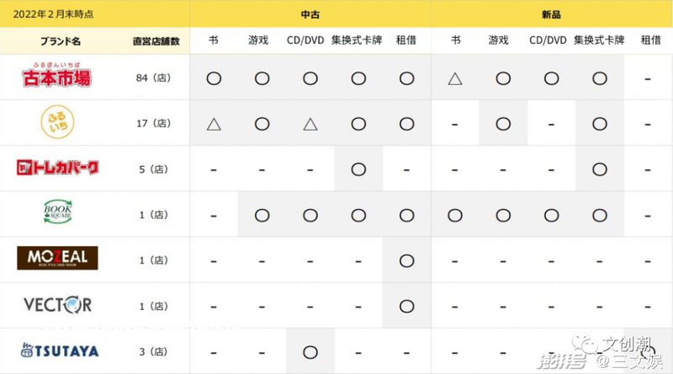Select the TSUTAYA brand logo
This screenshot has width=673, height=374.
coord(57,350)
